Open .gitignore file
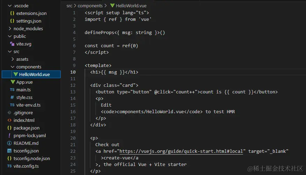 click(23, 113)
